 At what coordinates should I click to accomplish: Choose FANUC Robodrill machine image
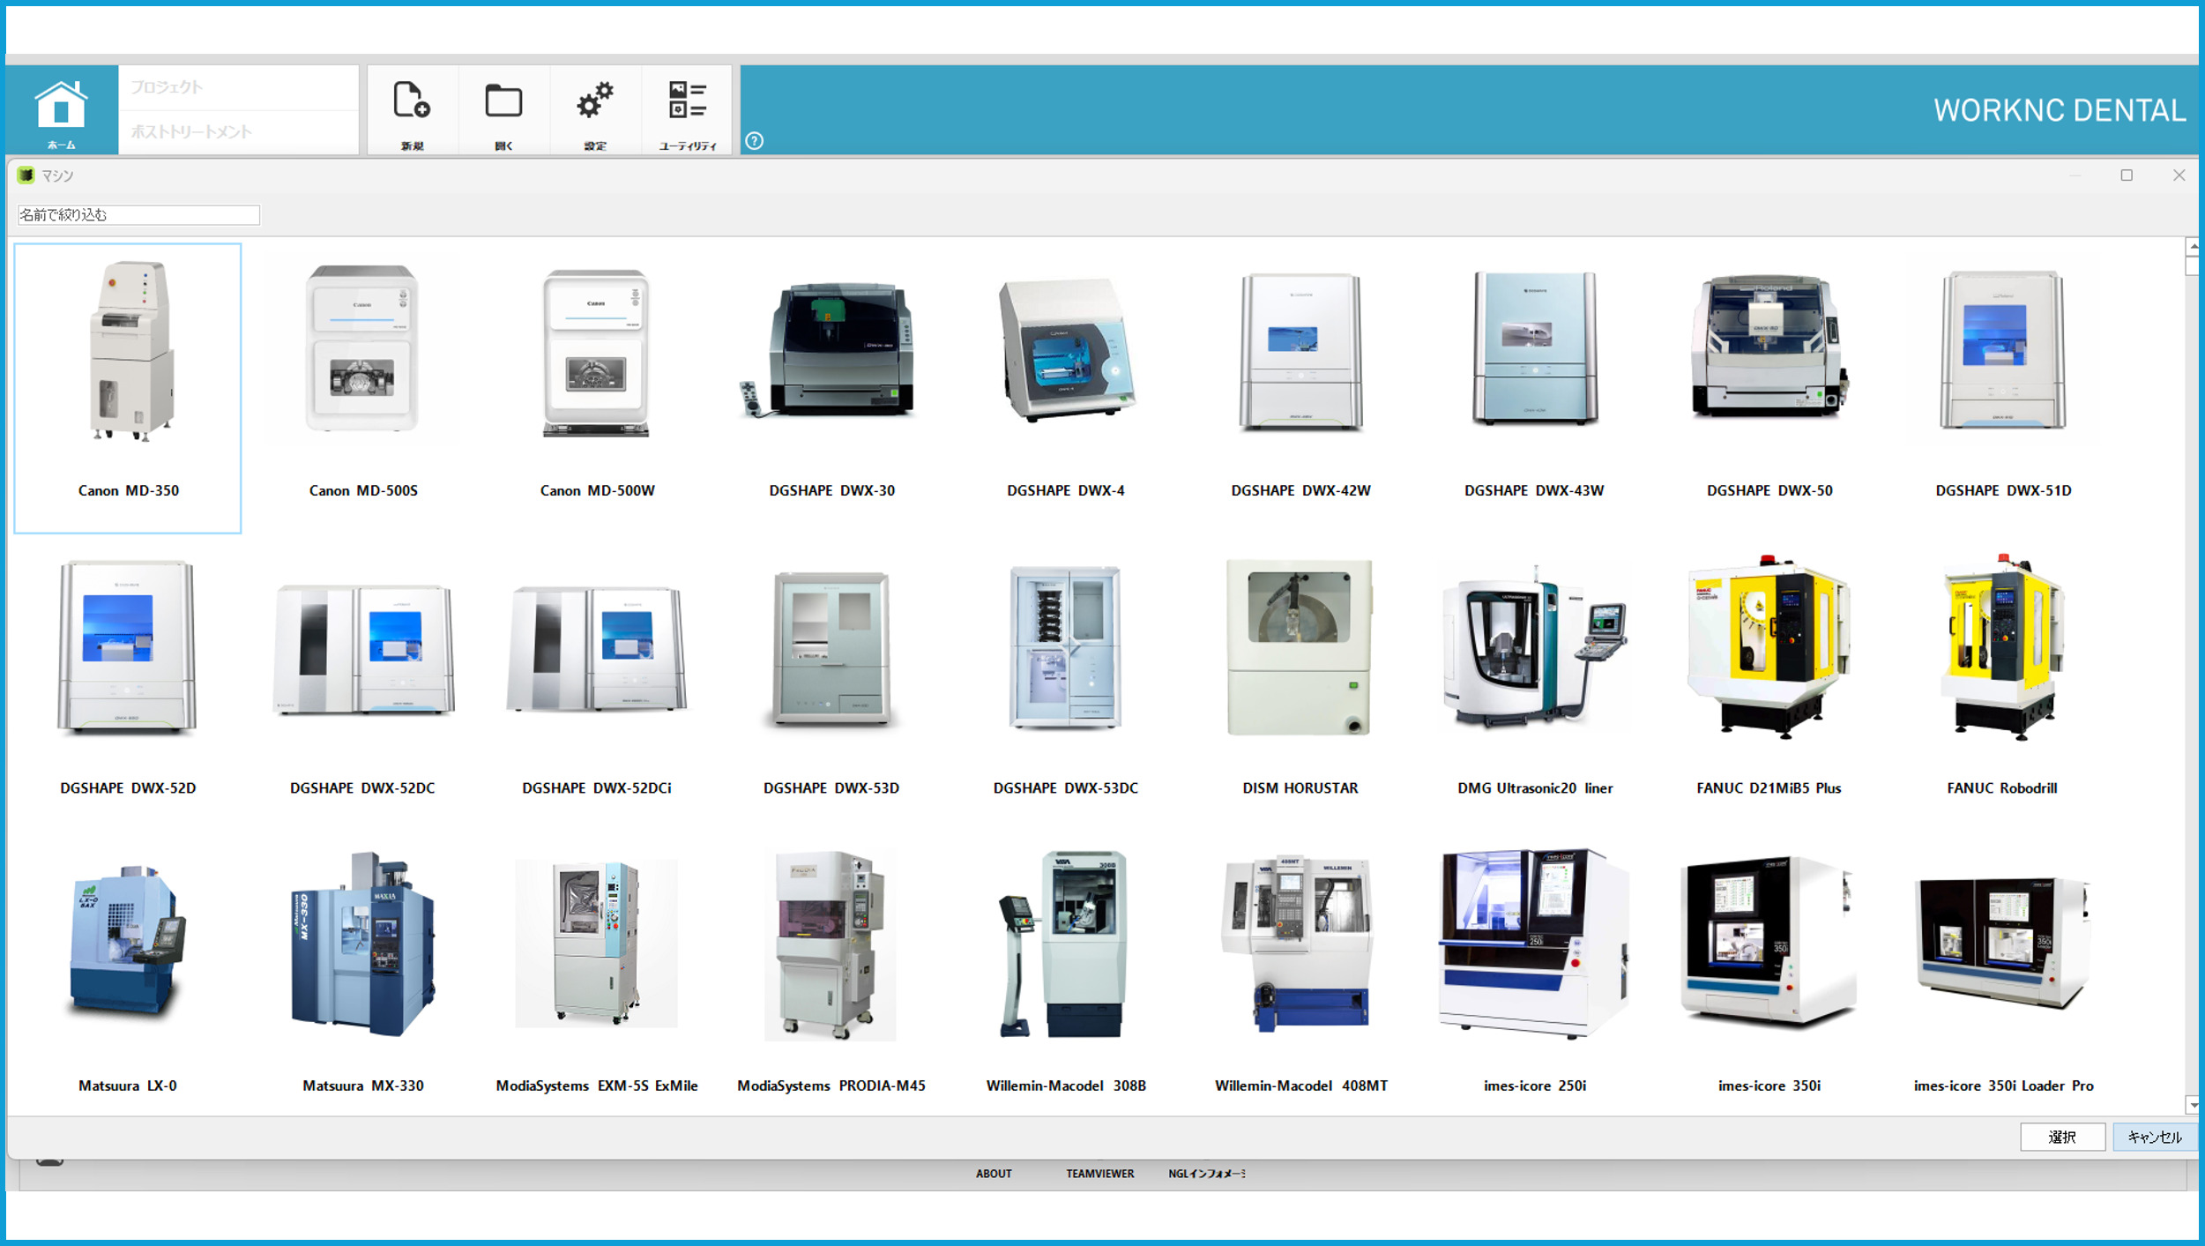(2003, 648)
